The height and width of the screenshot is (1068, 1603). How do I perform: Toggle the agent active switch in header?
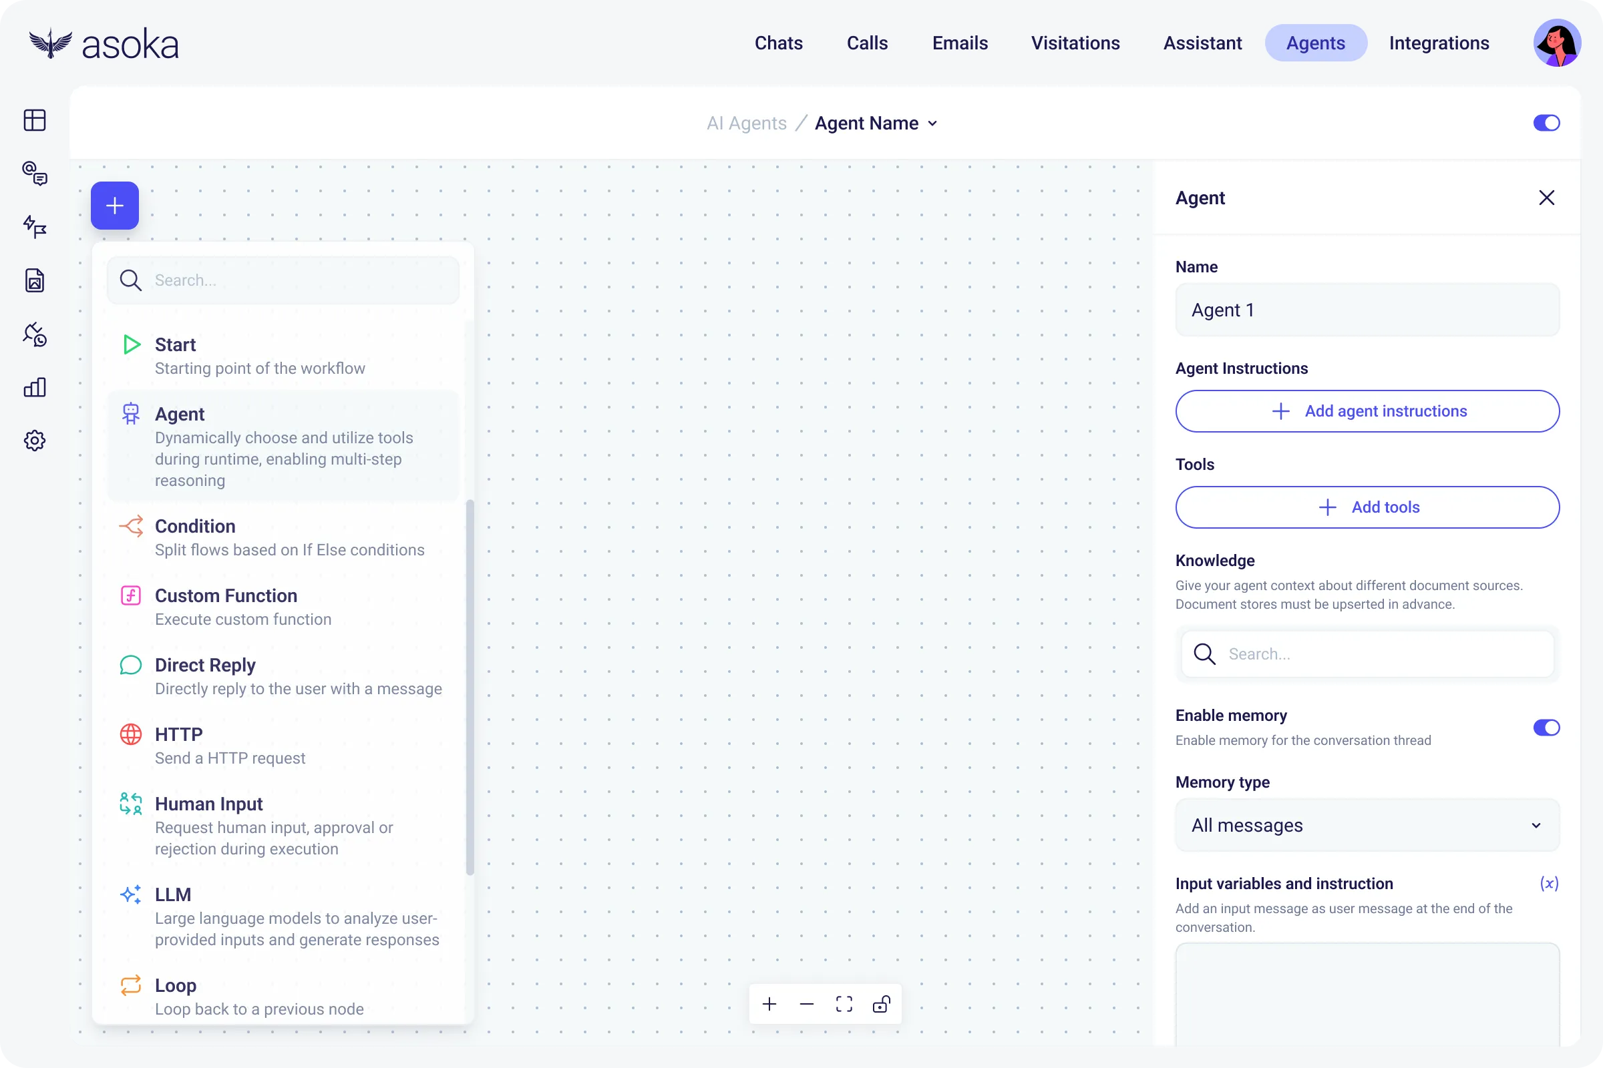click(x=1546, y=123)
